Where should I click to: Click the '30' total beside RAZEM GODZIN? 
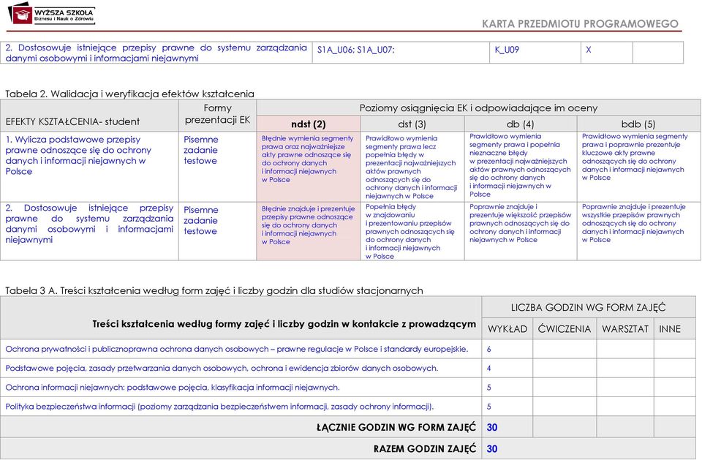[492, 449]
